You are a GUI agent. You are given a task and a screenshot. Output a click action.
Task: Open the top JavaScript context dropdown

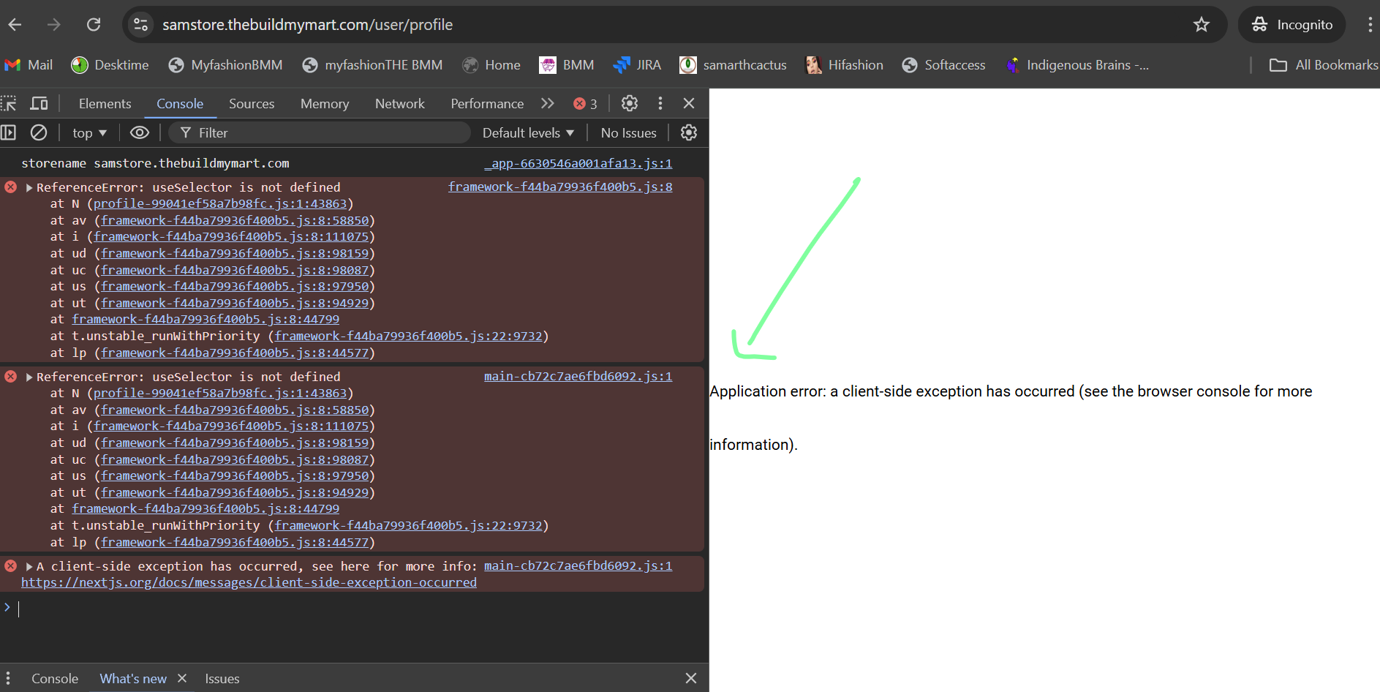point(89,133)
